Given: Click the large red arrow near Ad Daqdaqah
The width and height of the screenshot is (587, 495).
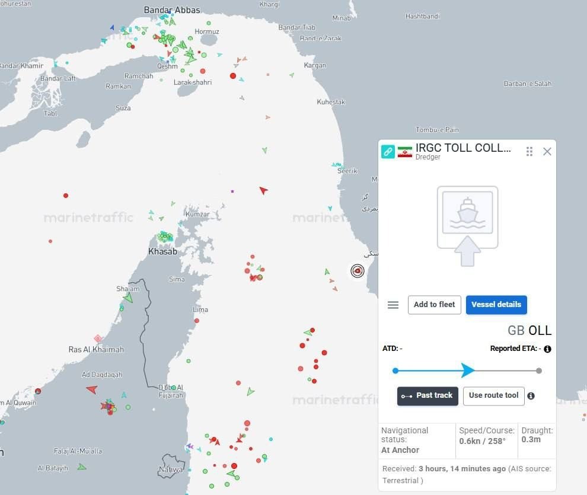Looking at the screenshot, I should point(92,389).
